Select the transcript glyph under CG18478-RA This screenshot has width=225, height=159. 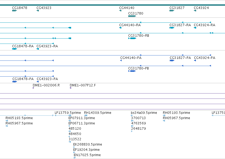coord(15,49)
